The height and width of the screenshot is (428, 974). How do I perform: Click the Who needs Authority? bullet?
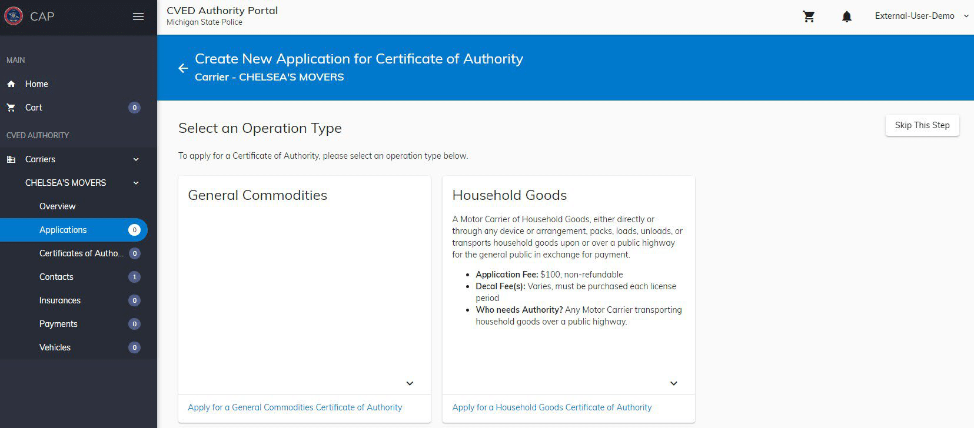pyautogui.click(x=579, y=316)
